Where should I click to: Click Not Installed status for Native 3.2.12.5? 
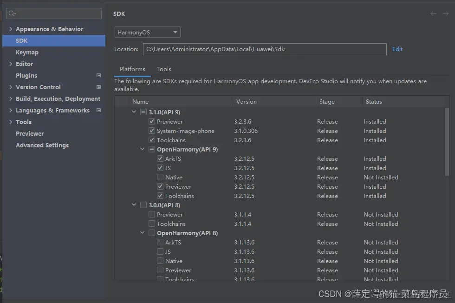(381, 177)
